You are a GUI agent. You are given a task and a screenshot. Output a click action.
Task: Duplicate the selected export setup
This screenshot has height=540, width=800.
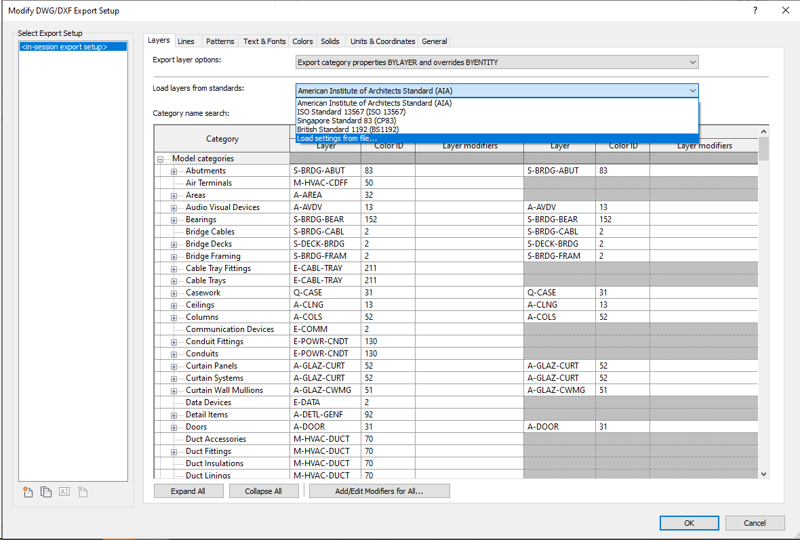46,492
